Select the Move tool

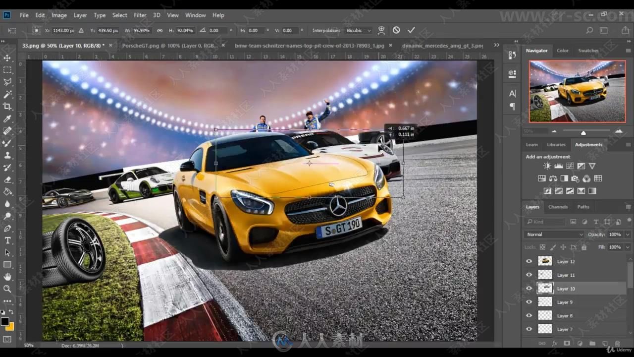[x=7, y=58]
